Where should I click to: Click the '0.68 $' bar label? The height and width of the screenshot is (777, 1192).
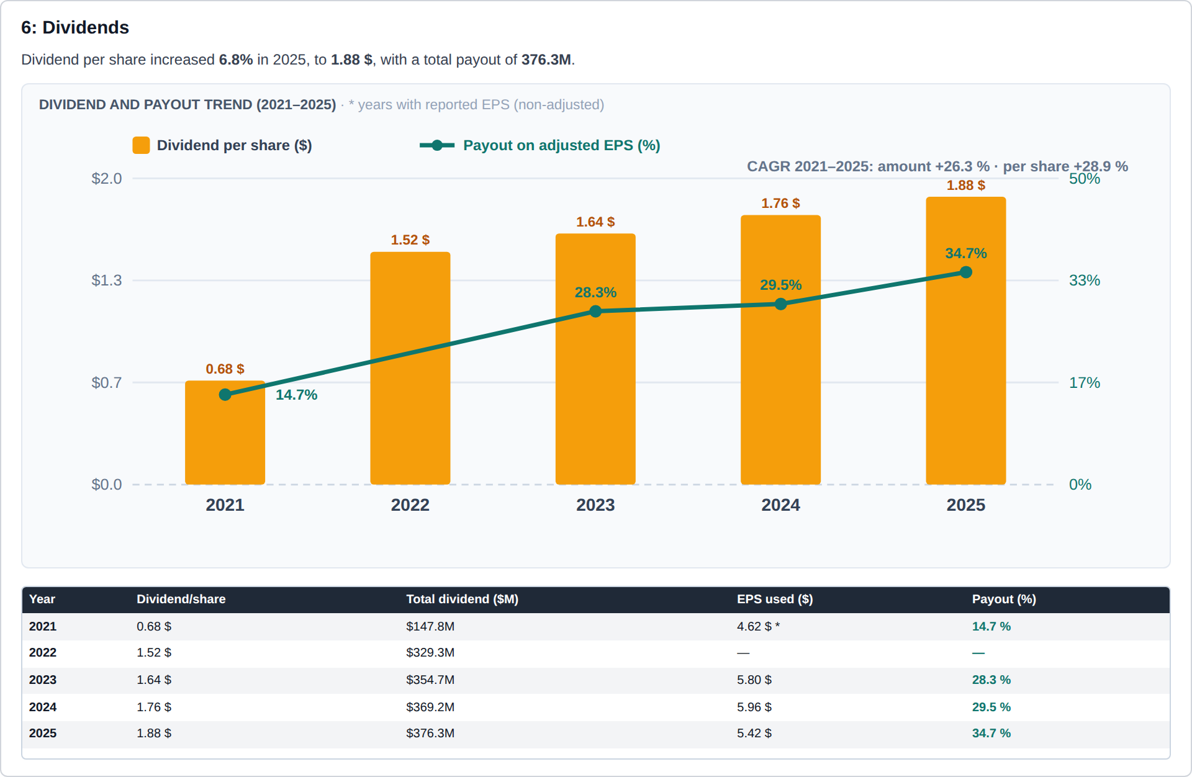(225, 369)
